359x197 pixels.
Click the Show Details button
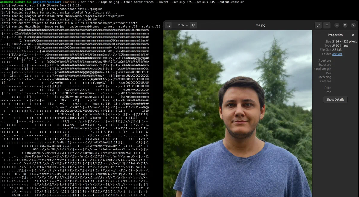335,99
